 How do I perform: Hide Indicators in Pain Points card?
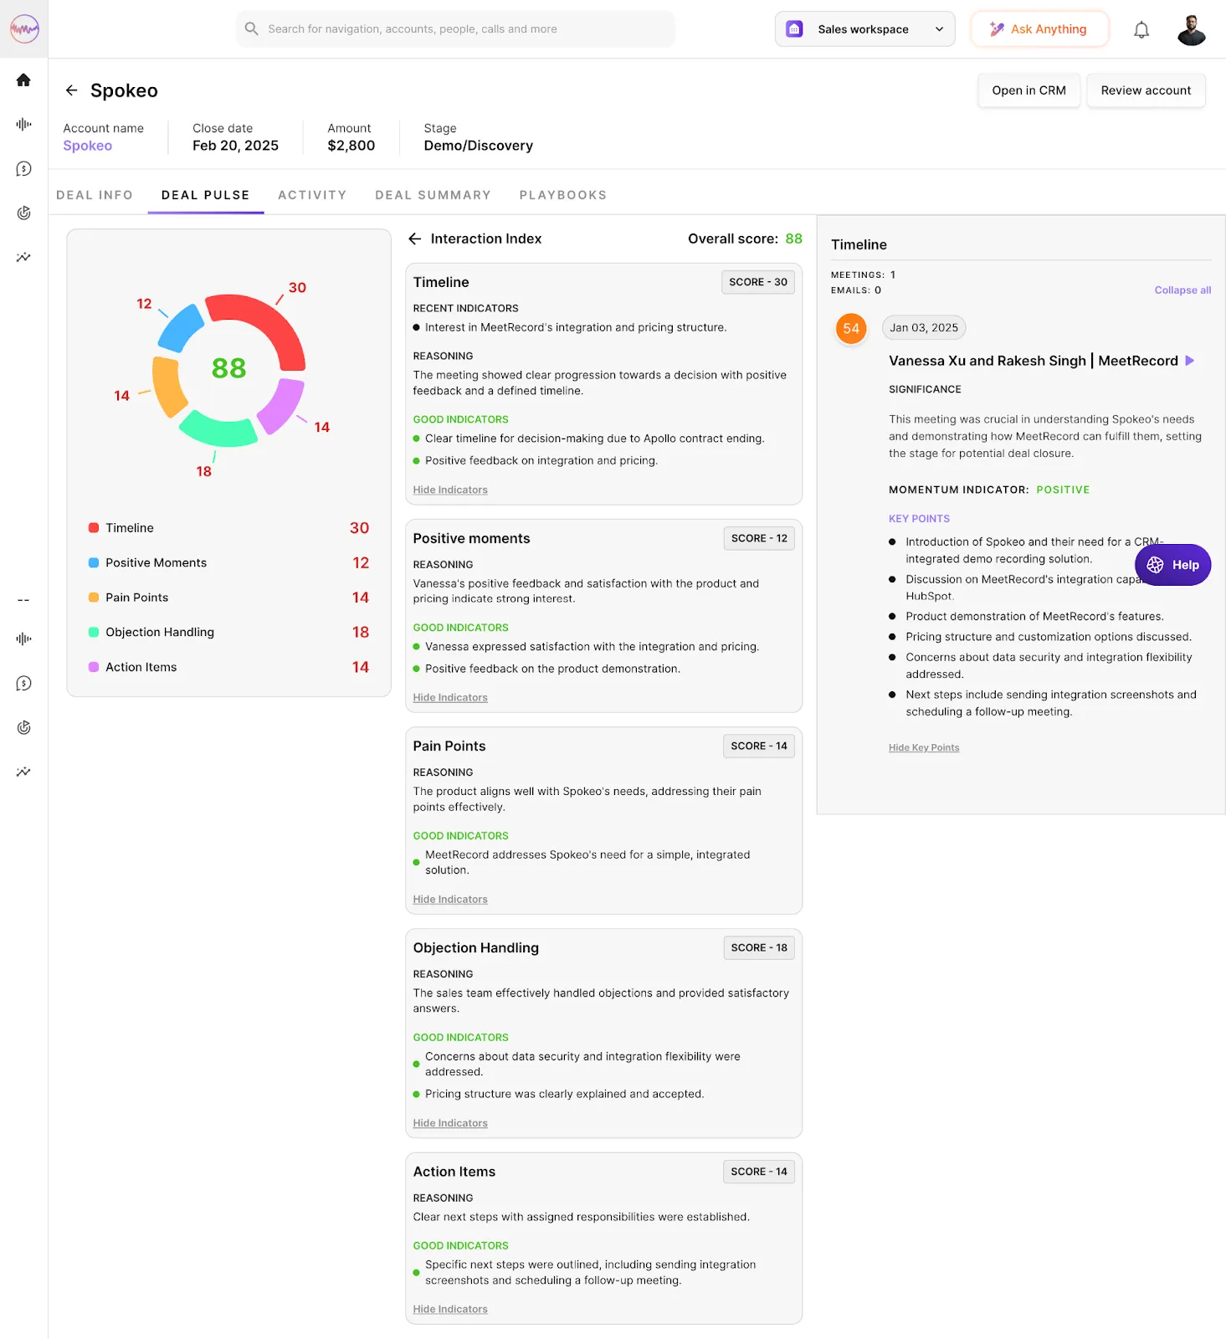pos(450,899)
